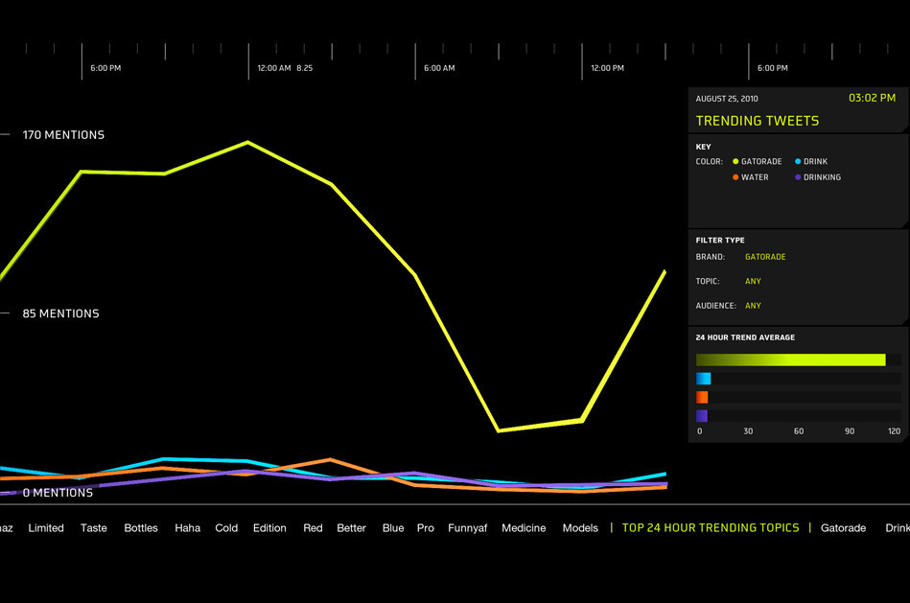910x603 pixels.
Task: Click the Better trending topic
Action: click(351, 528)
